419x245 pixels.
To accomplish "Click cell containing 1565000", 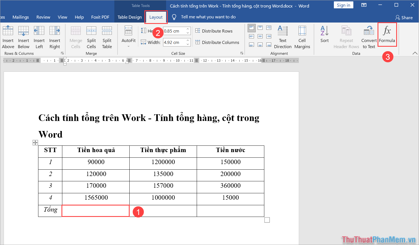I will point(96,199).
